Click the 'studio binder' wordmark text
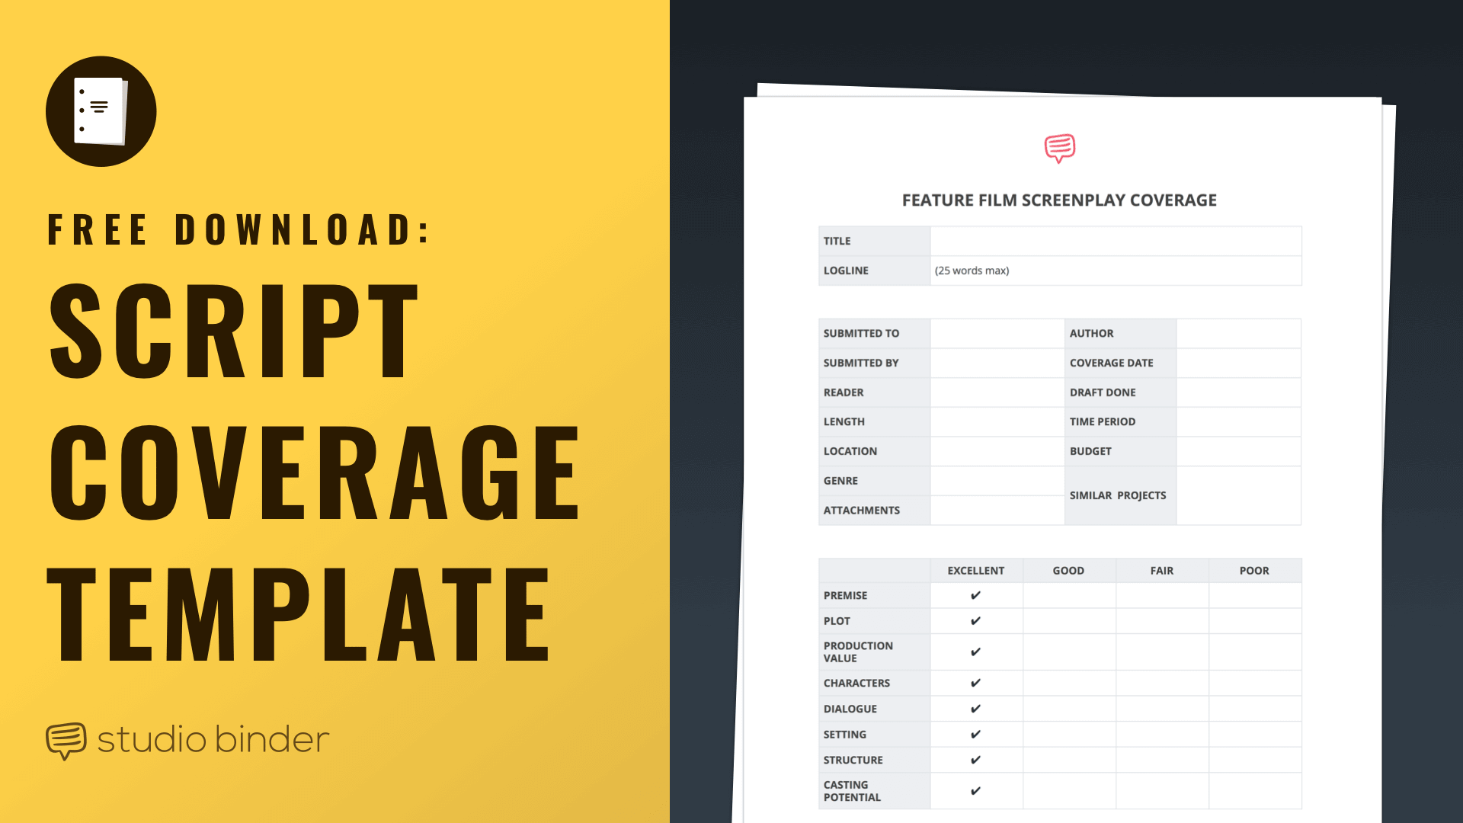 pos(213,740)
